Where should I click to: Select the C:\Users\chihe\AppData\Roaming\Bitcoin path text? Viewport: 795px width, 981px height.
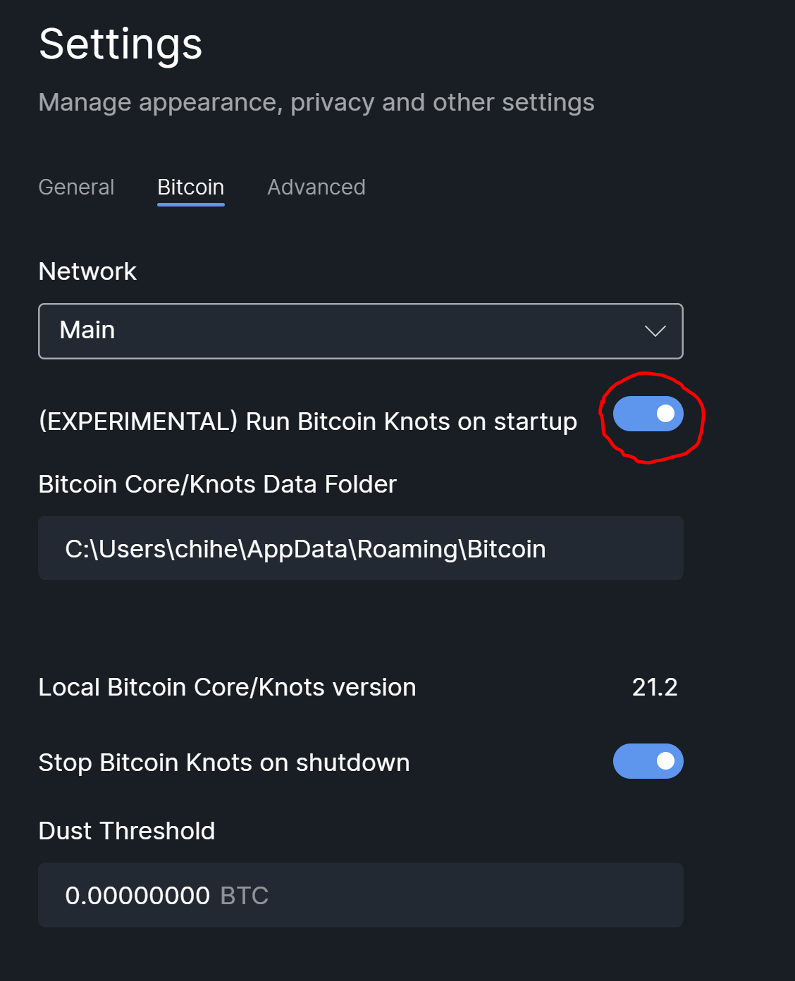pos(306,548)
